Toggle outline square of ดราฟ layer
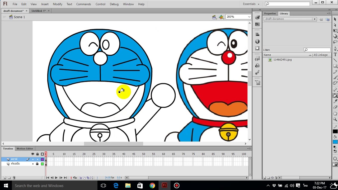Viewport: 338px width, 190px height. (x=42, y=159)
